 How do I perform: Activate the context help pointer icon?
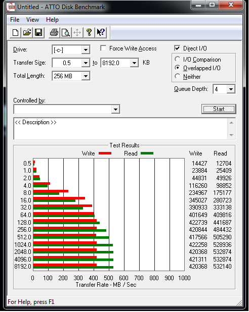101,32
